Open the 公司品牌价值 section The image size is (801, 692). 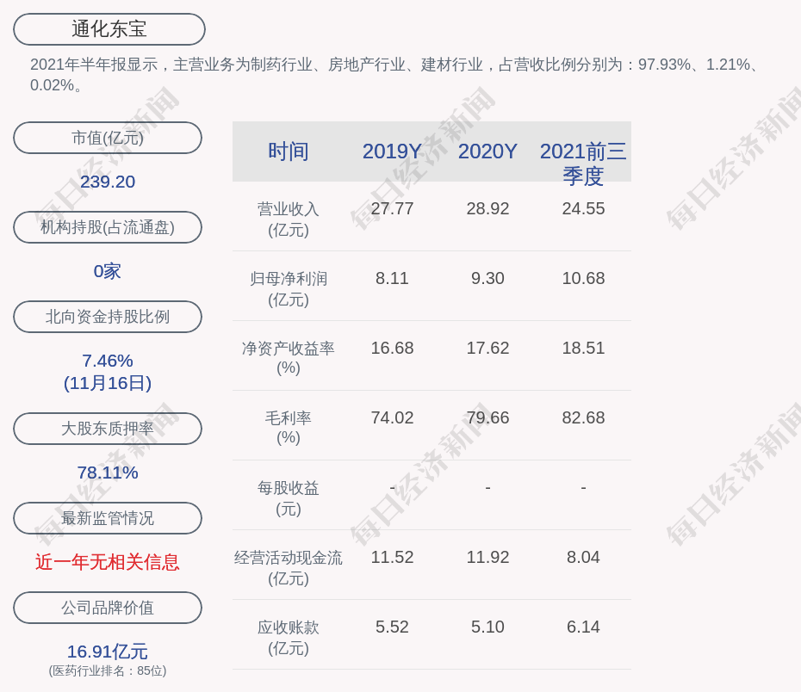[x=107, y=608]
